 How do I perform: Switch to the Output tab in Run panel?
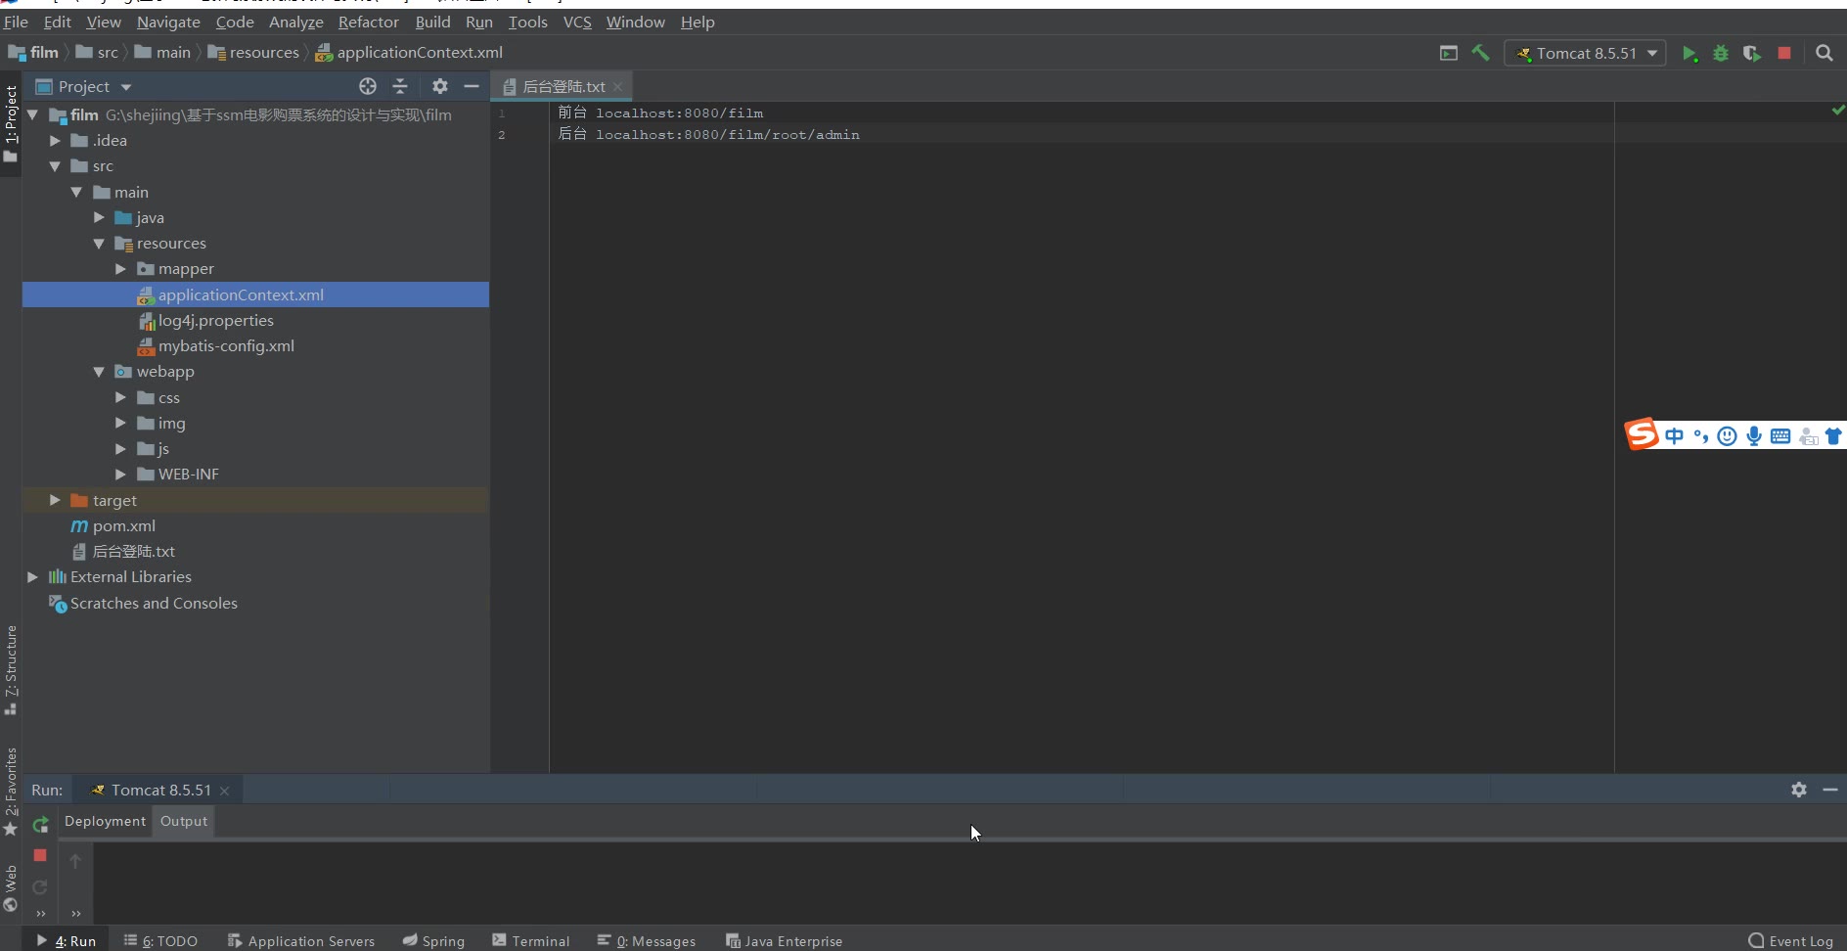pyautogui.click(x=184, y=821)
